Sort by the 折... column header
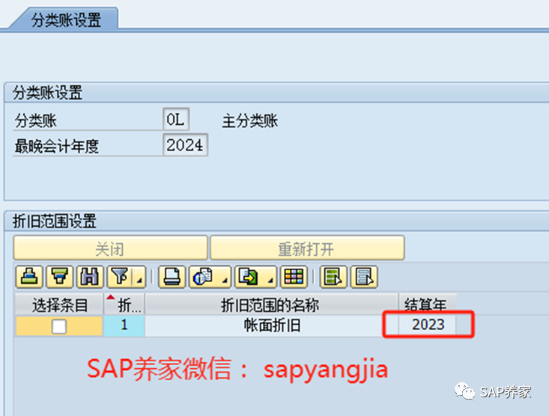 [124, 305]
